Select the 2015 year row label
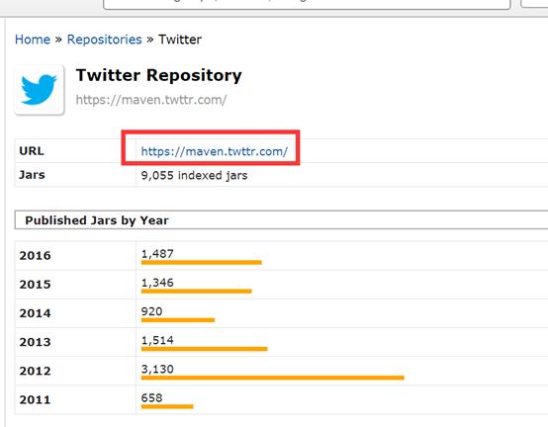Screen dimensions: 548x427 click(x=35, y=285)
